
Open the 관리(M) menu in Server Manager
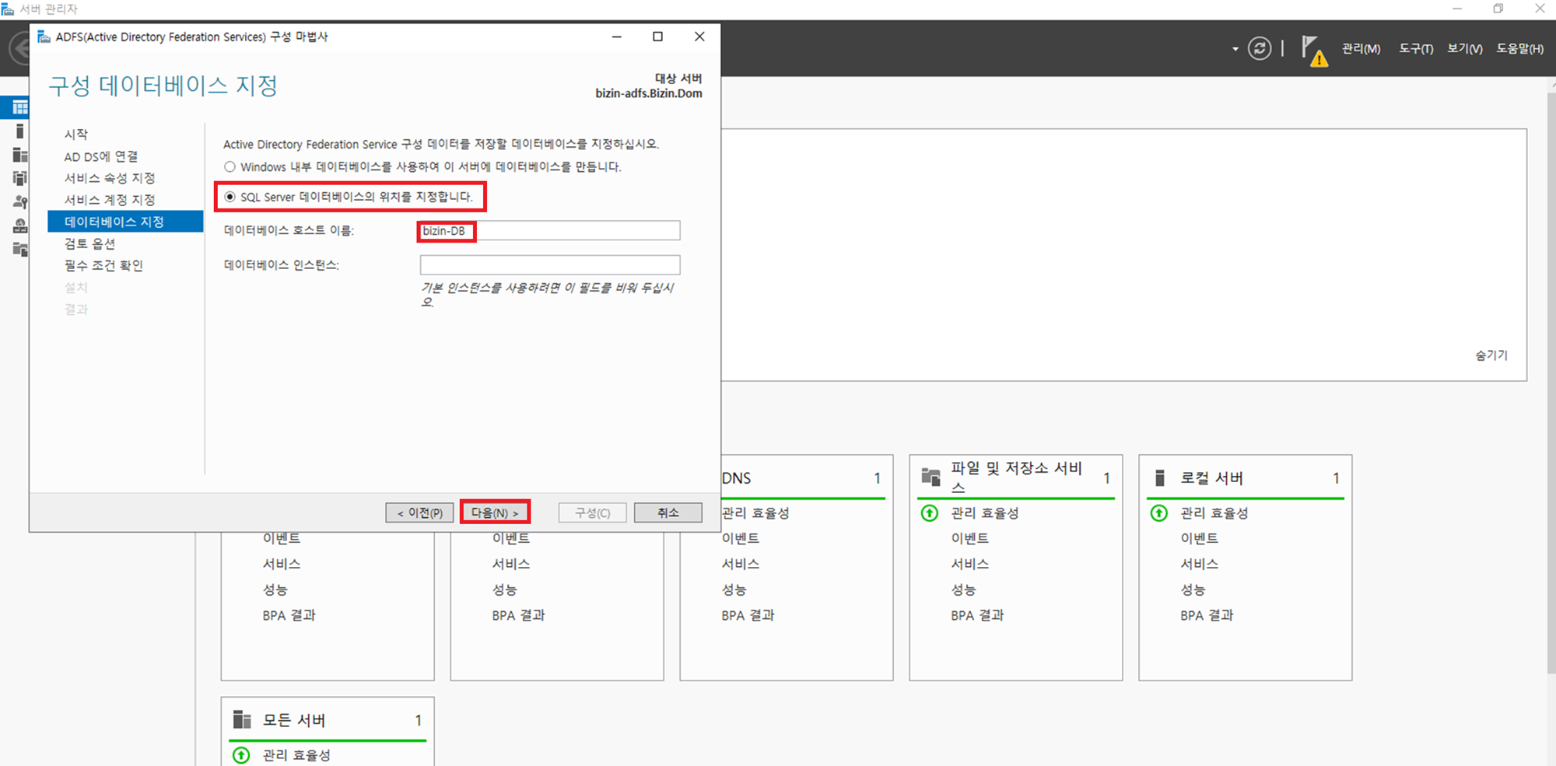(1361, 48)
